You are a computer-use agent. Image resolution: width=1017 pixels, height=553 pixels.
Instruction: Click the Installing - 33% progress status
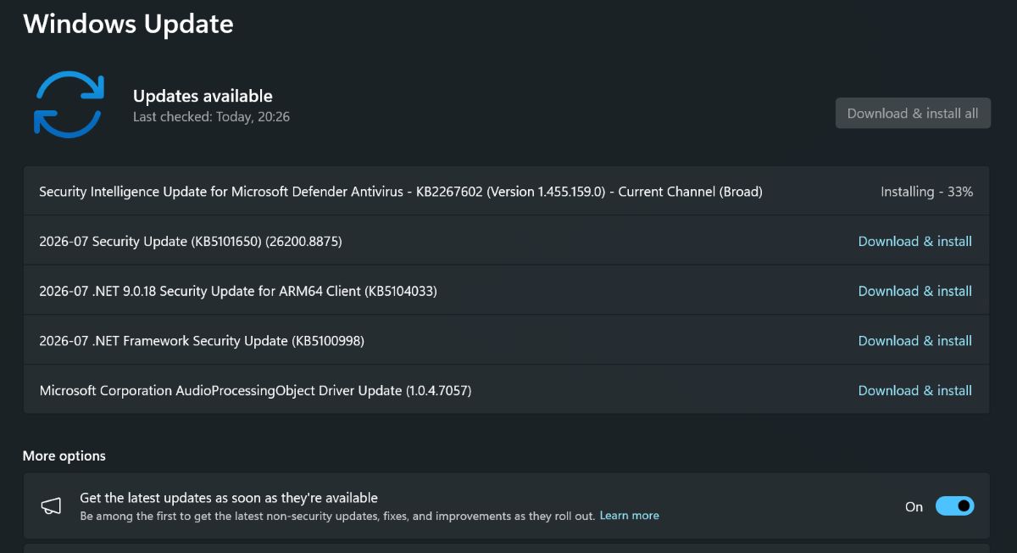point(926,192)
